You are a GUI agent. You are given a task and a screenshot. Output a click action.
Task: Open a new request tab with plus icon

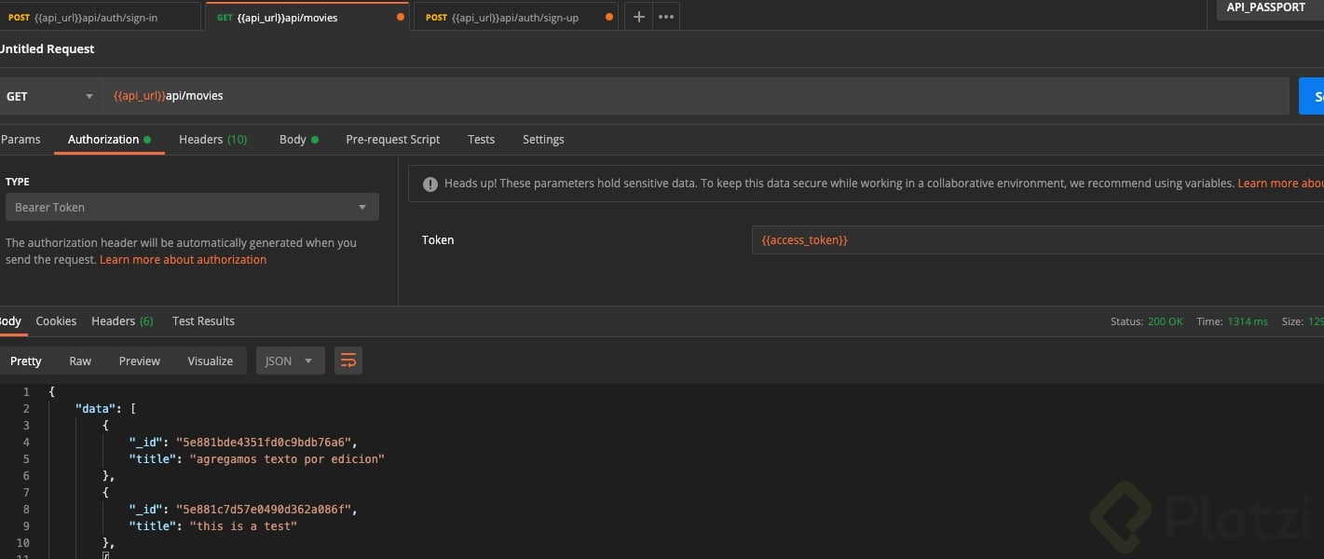pos(638,17)
